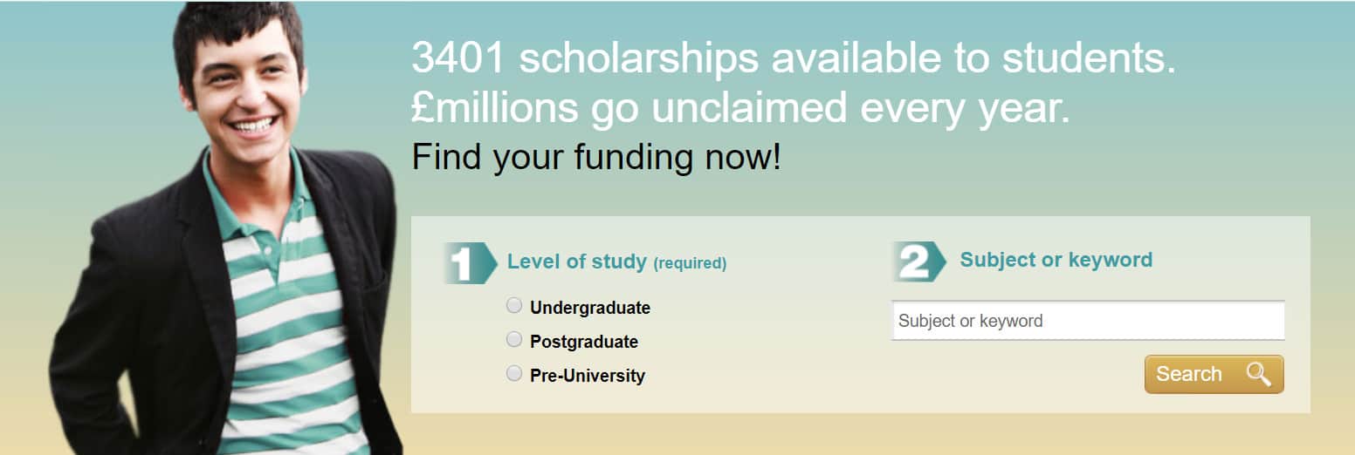Click the step 1 arrow badge
The height and width of the screenshot is (455, 1355).
pyautogui.click(x=470, y=263)
